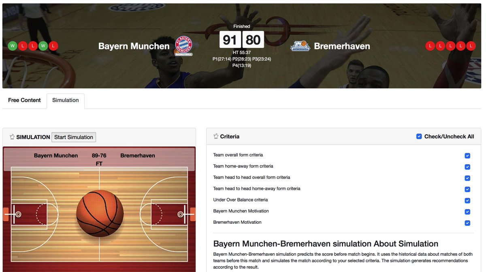The image size is (486, 272).
Task: Click the right basket hoop on the court
Action: pos(181,214)
